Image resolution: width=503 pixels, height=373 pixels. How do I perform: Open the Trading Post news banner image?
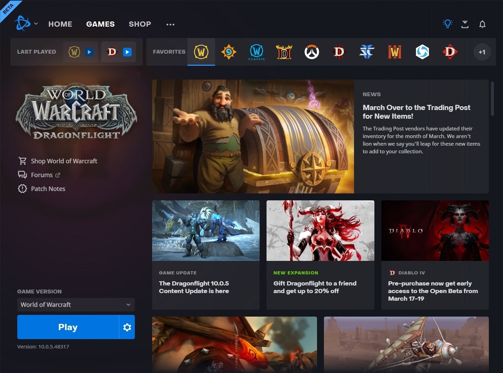click(253, 136)
